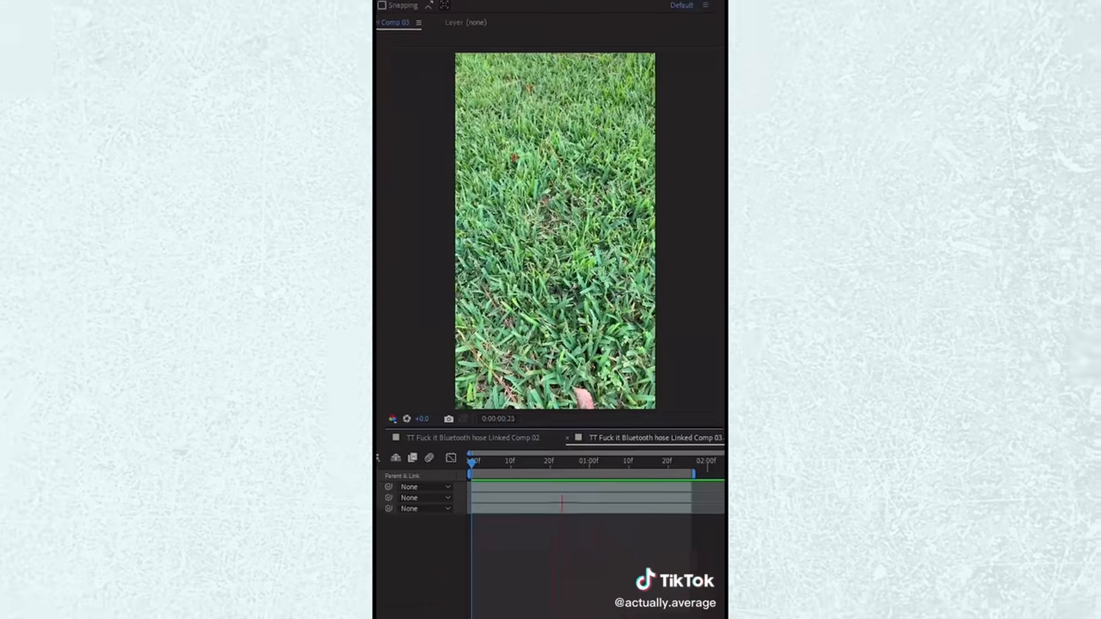The width and height of the screenshot is (1101, 619).
Task: Click the Show Last Snapshot icon
Action: coord(464,419)
